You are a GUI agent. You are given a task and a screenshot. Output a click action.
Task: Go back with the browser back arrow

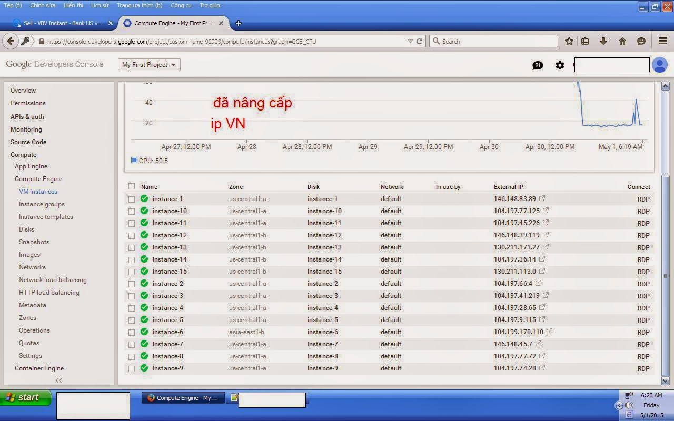pyautogui.click(x=11, y=41)
